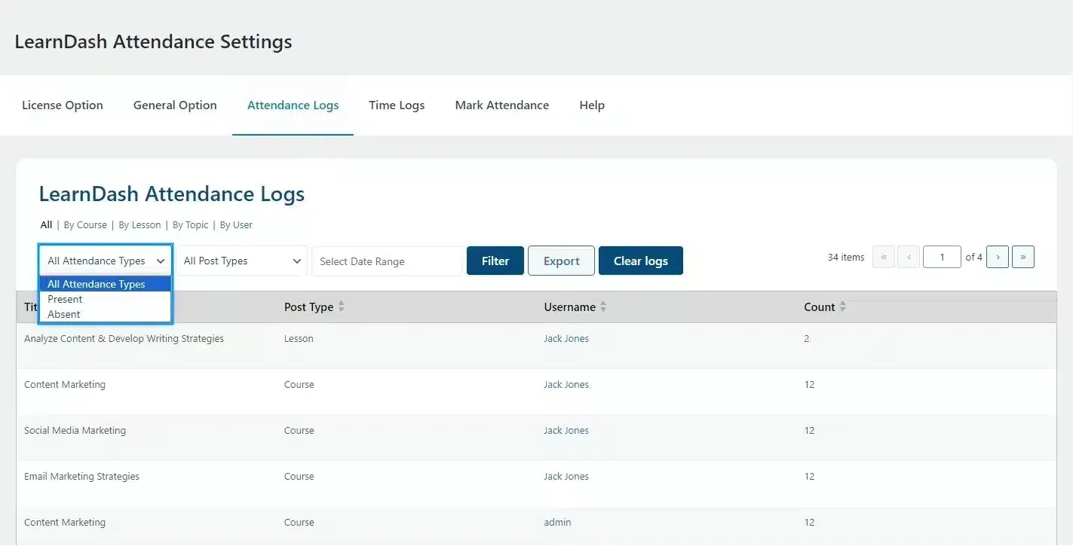Viewport: 1073px width, 546px height.
Task: Click the current page number box
Action: (942, 257)
